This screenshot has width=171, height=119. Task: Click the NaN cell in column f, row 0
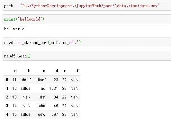click(x=74, y=80)
